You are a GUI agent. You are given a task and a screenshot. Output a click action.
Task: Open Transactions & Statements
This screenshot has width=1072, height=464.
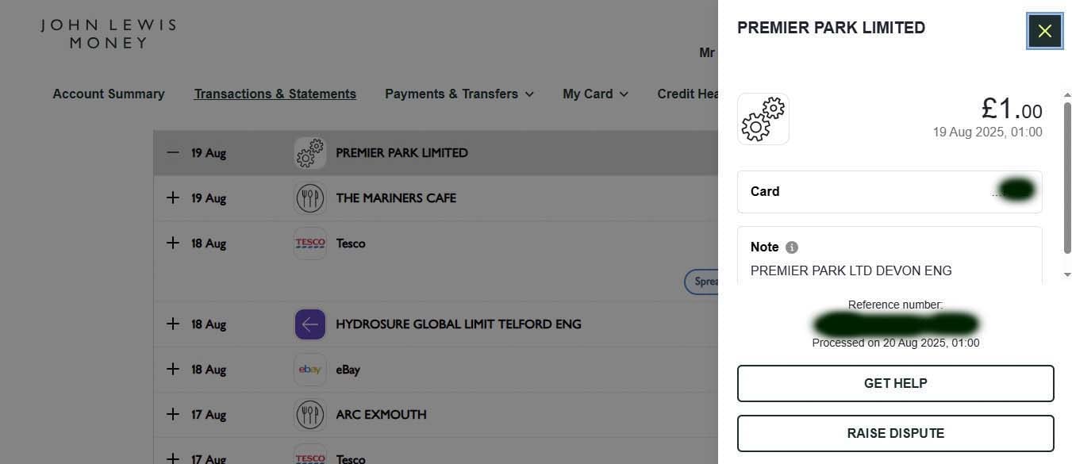[x=275, y=94]
